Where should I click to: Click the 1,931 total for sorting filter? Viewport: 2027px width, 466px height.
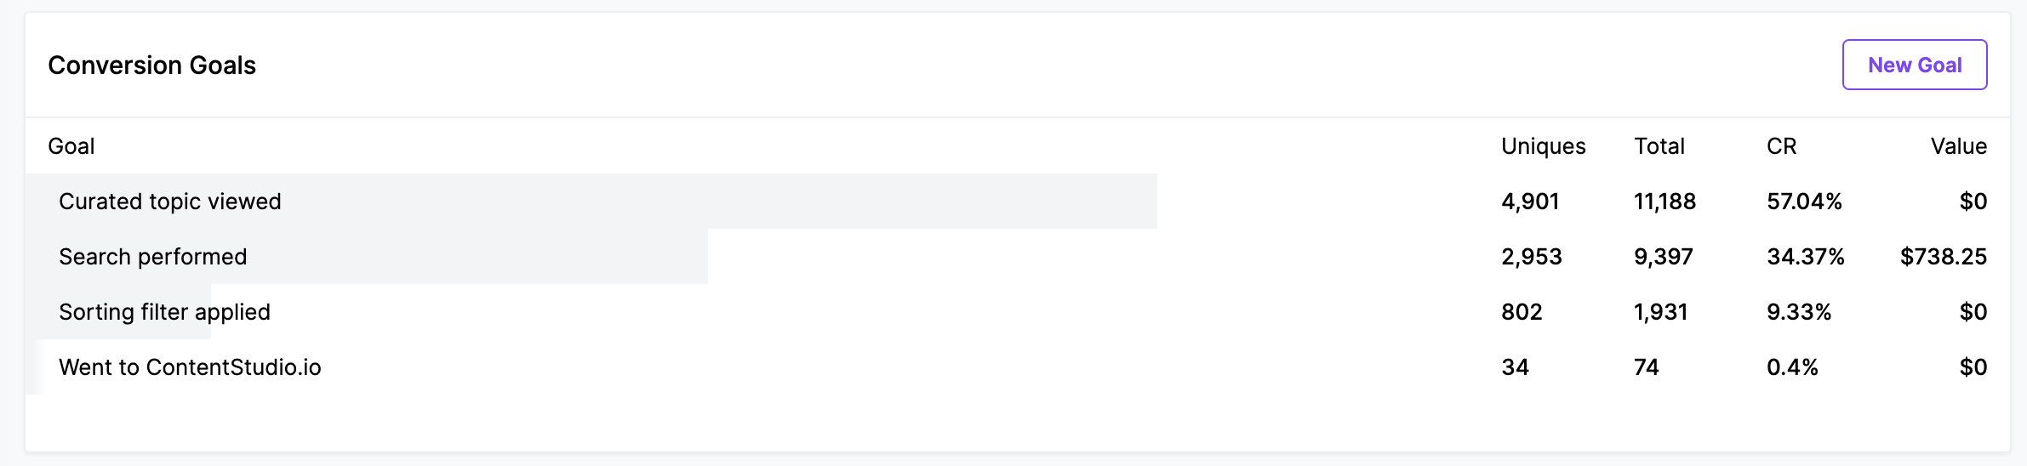click(1660, 312)
